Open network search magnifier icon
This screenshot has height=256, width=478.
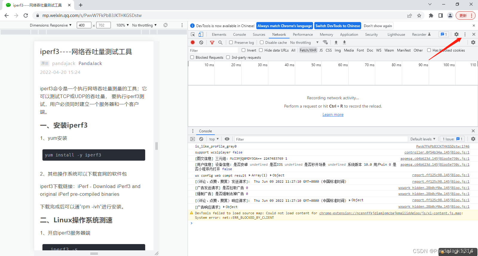[x=220, y=43]
